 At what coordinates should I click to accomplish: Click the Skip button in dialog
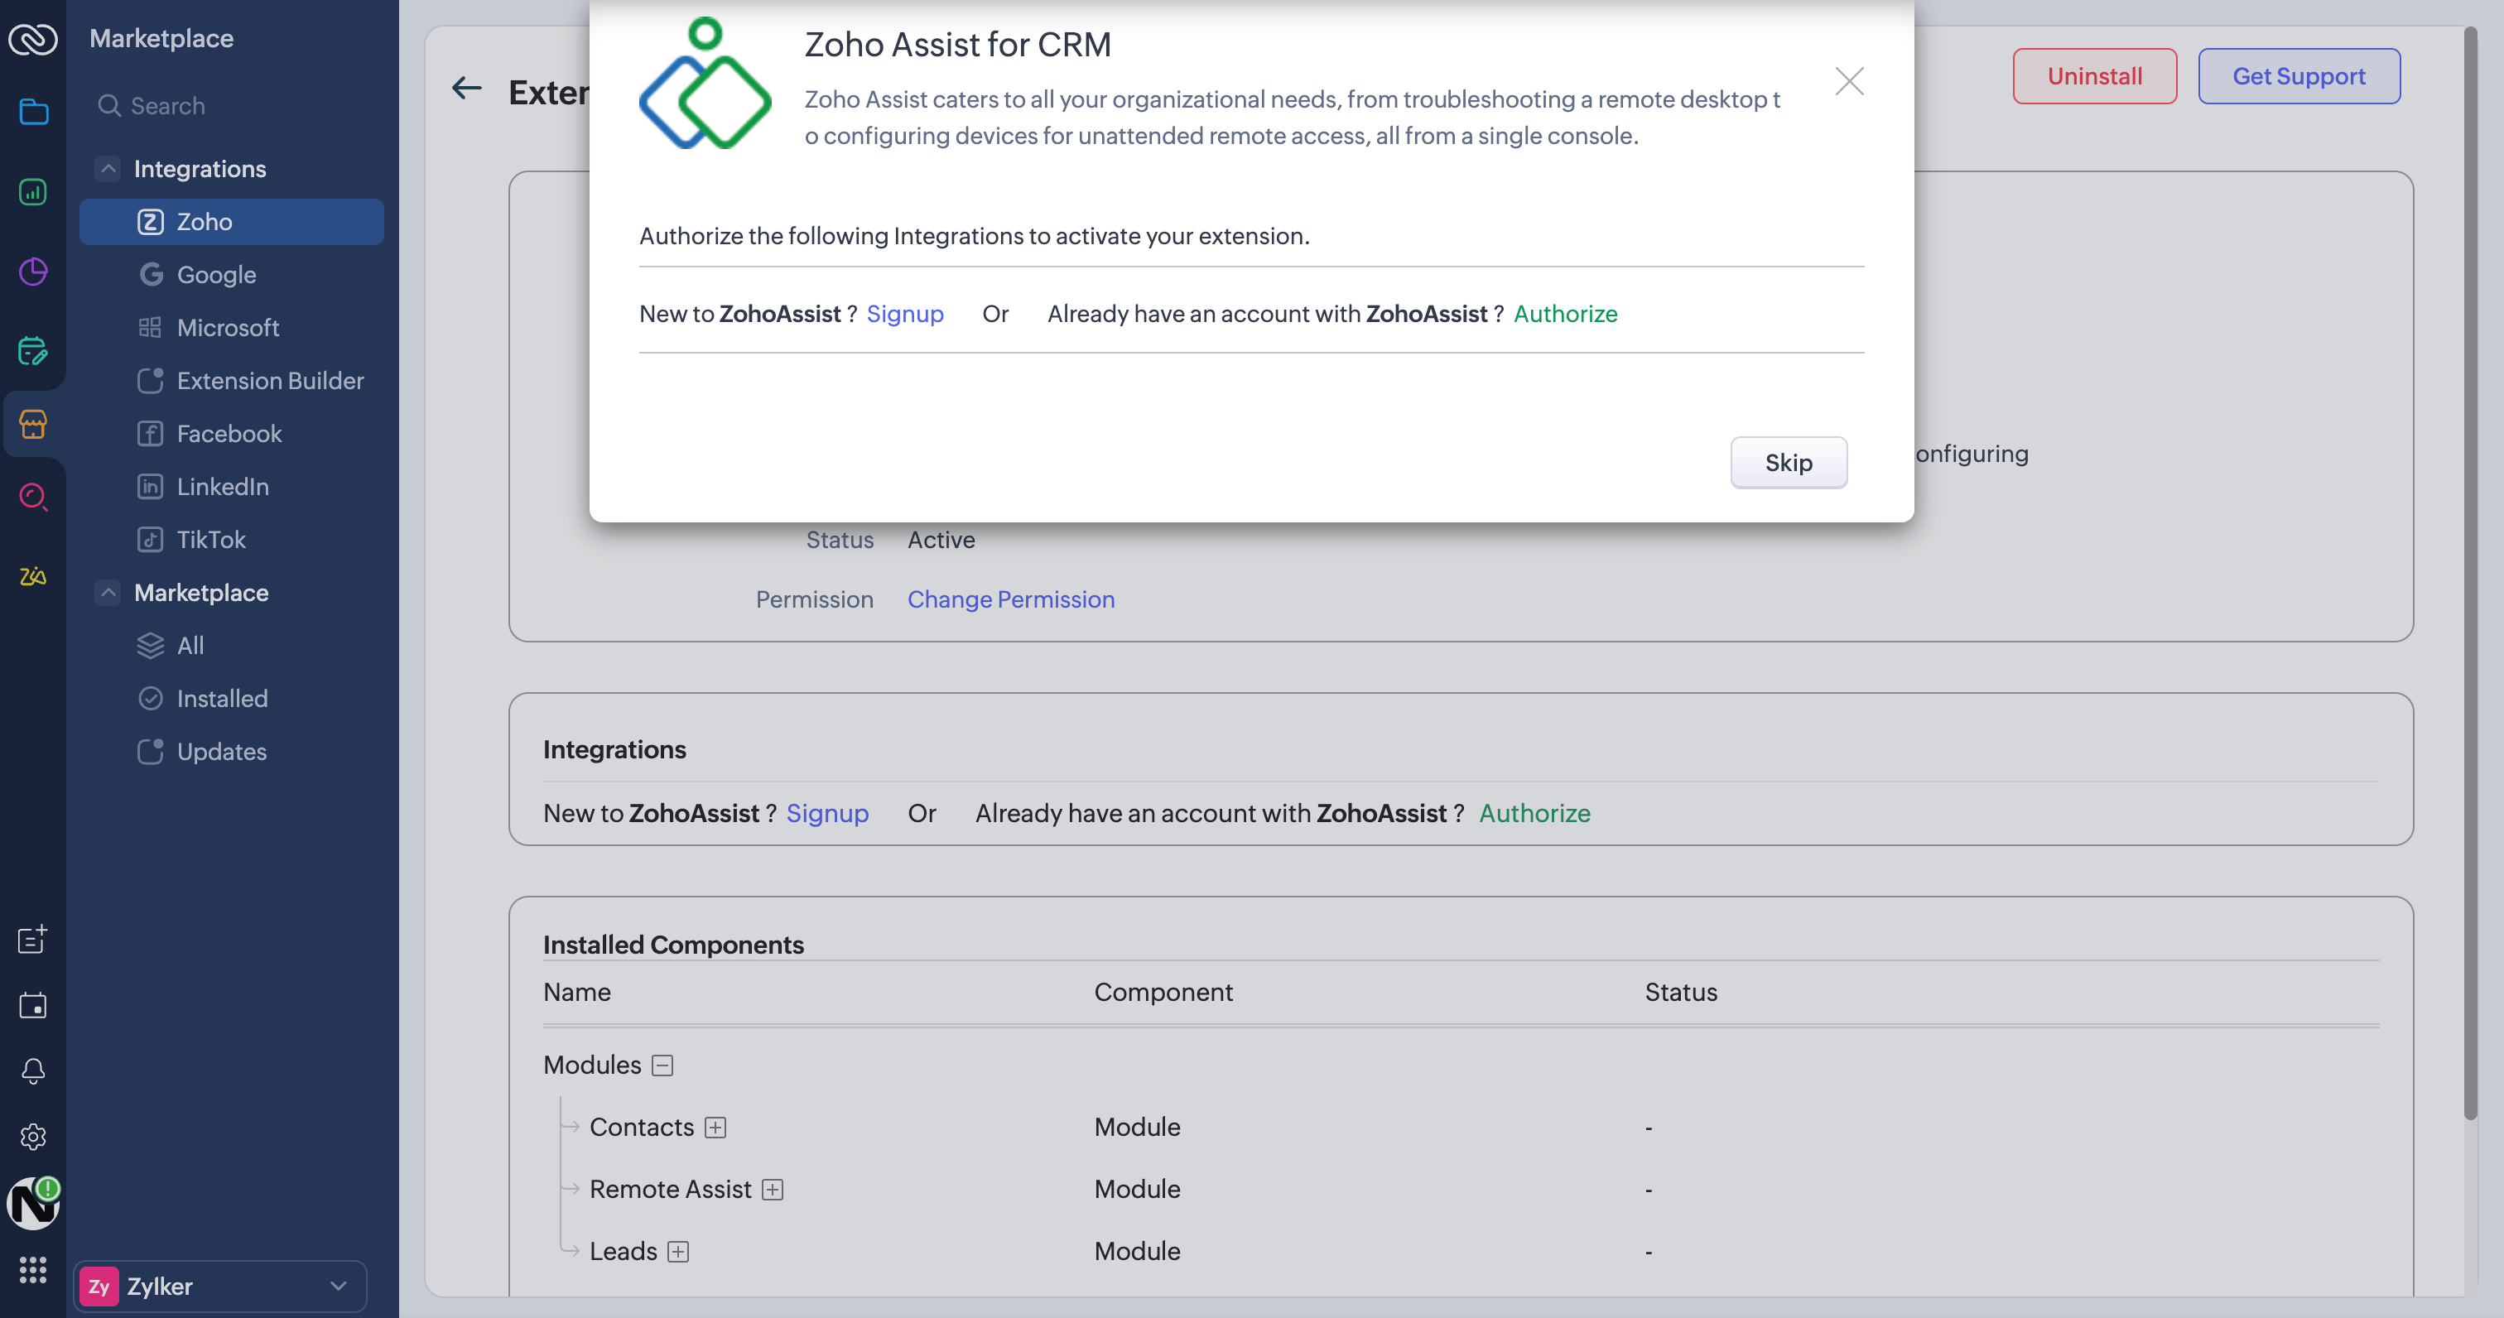point(1788,463)
